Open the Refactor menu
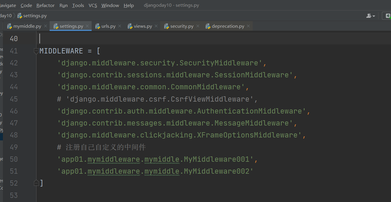Image resolution: width=391 pixels, height=202 pixels. click(46, 6)
